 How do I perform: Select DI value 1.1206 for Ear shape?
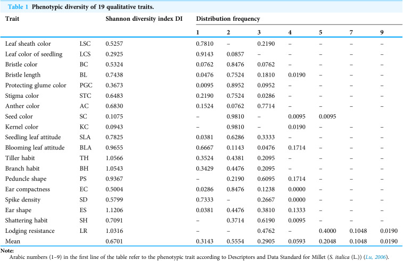[114, 210]
